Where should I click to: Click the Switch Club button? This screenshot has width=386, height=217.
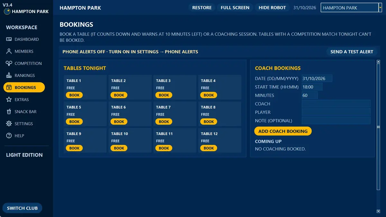pos(23,208)
